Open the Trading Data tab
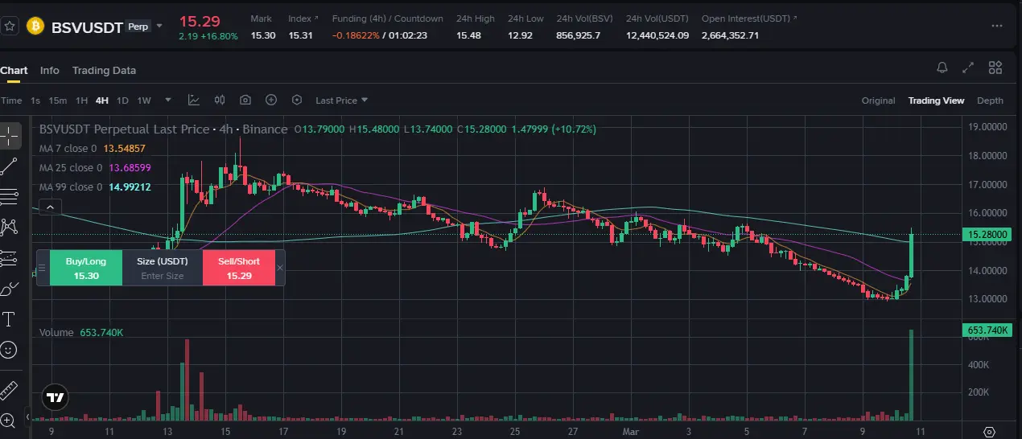 (104, 70)
